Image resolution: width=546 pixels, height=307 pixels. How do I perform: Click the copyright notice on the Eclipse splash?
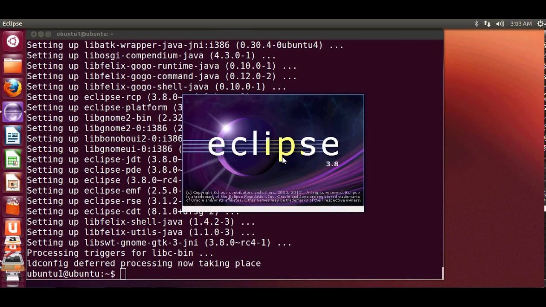pyautogui.click(x=273, y=197)
